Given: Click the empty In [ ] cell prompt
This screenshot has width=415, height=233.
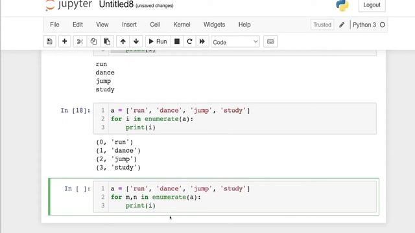Looking at the screenshot, I should click(x=77, y=188).
